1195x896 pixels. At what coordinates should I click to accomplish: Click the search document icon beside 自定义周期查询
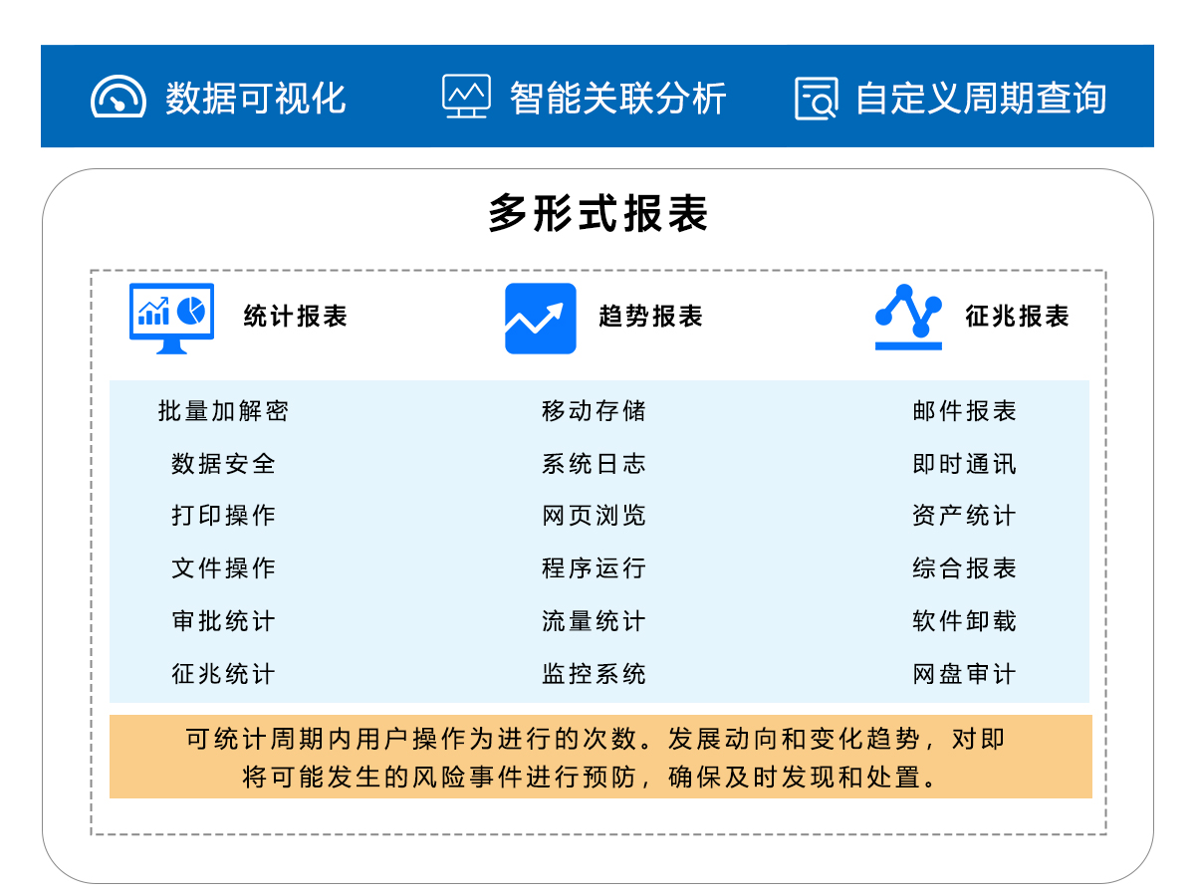(816, 98)
